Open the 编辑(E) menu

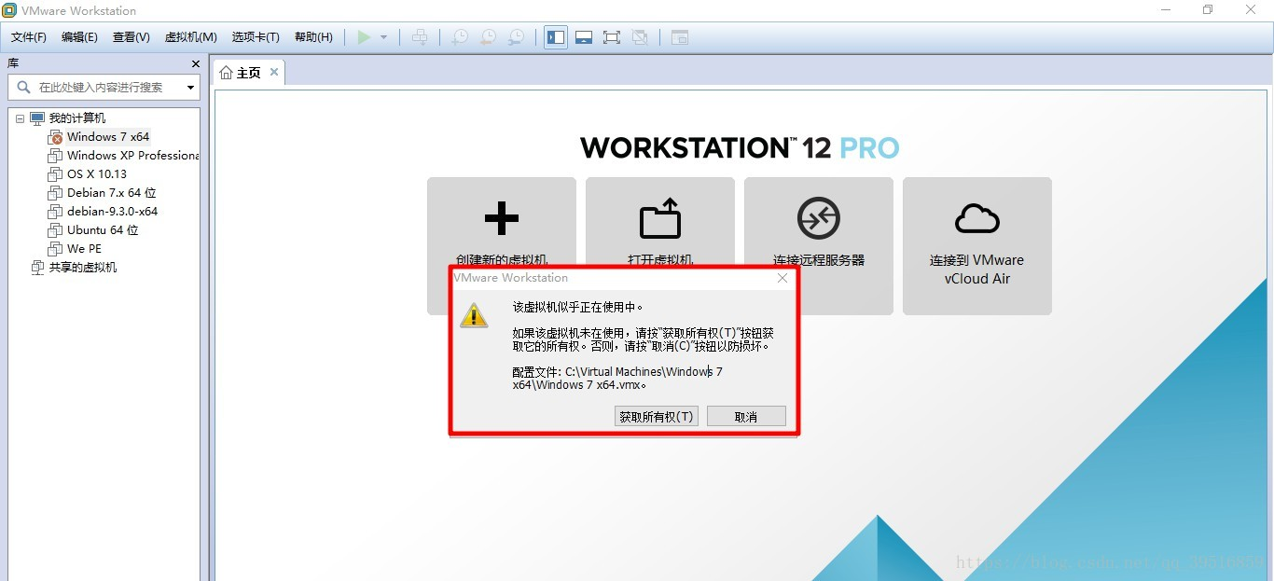(79, 37)
